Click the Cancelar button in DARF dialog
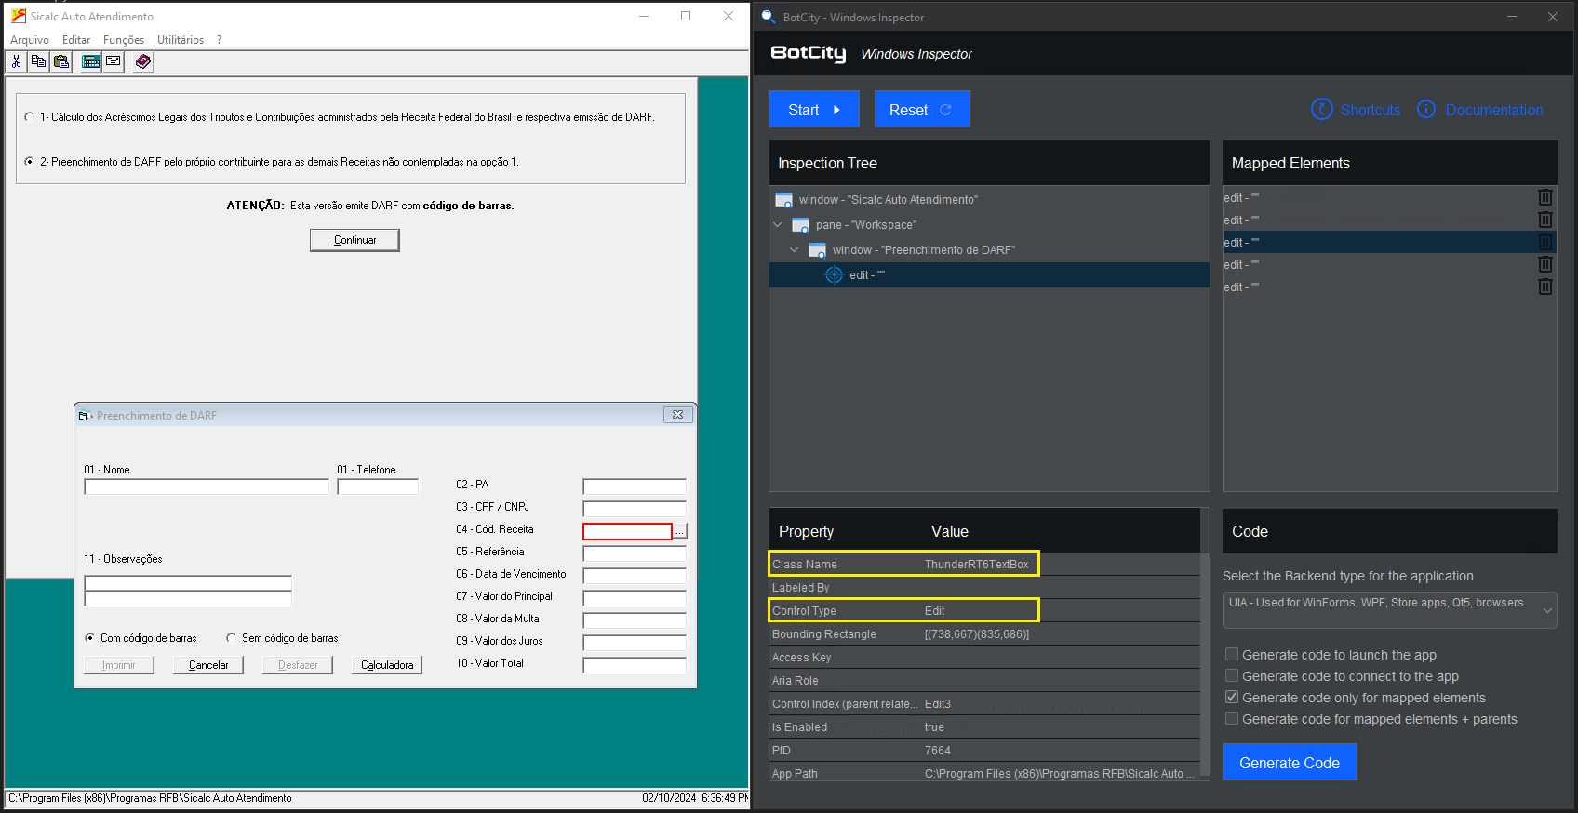The height and width of the screenshot is (813, 1578). coord(208,665)
